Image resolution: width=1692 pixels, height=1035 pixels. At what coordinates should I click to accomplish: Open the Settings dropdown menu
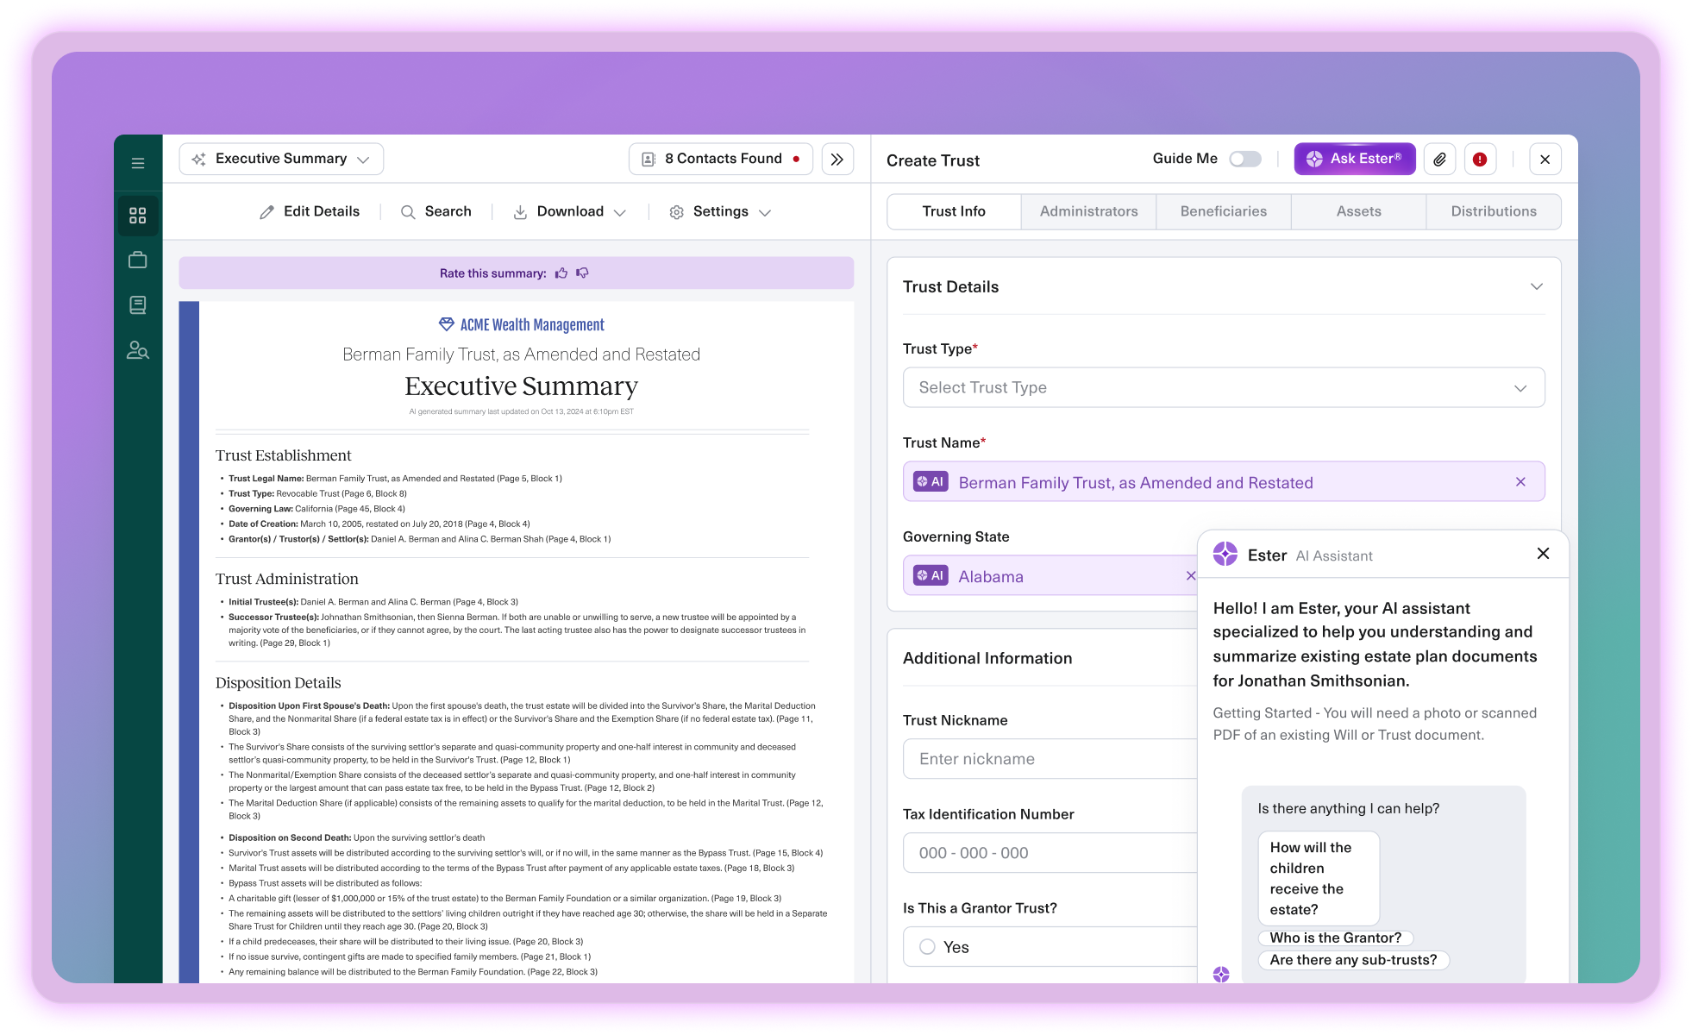(x=720, y=212)
